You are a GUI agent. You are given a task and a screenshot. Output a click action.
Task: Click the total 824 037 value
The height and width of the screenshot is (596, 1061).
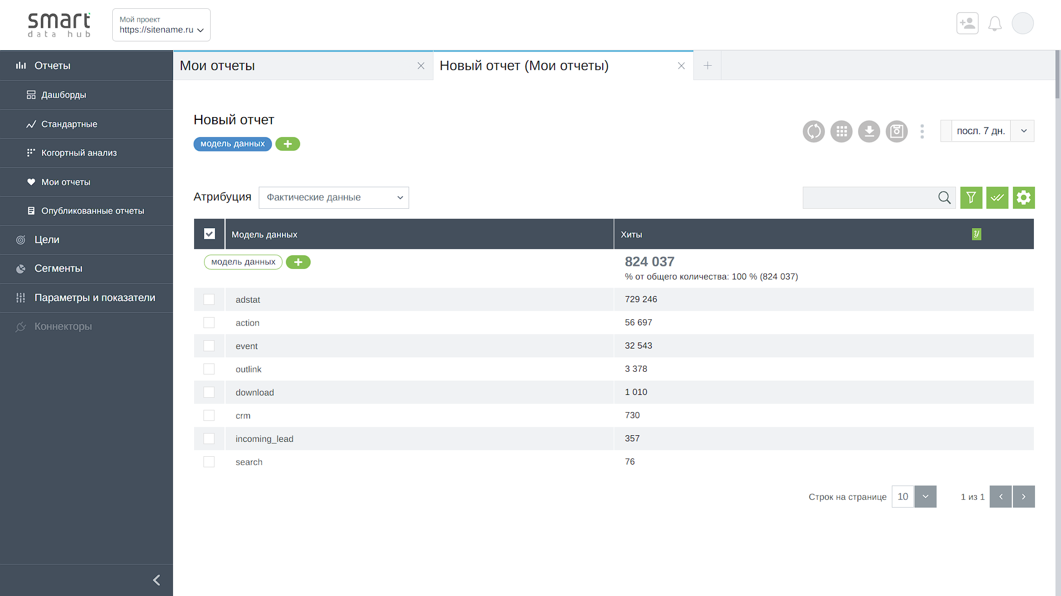click(x=650, y=262)
